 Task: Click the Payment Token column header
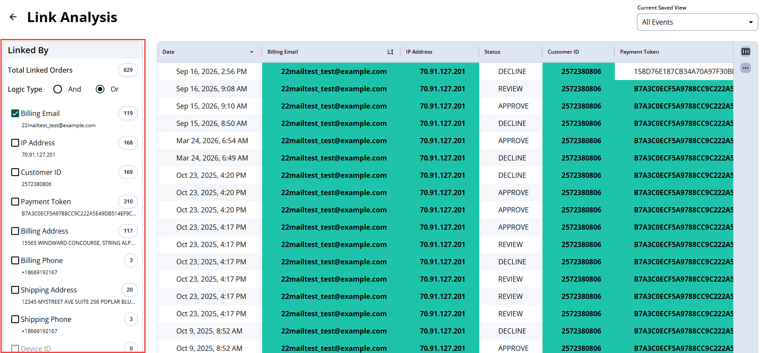[x=640, y=52]
